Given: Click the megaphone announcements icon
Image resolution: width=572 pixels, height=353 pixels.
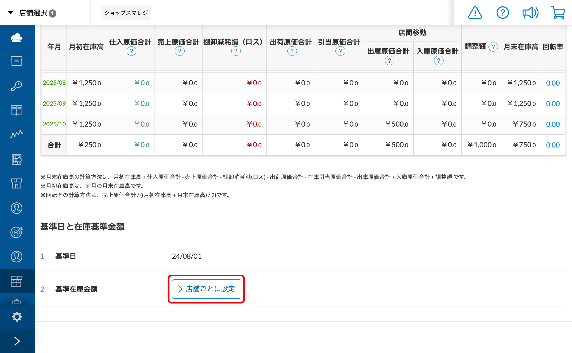Looking at the screenshot, I should click(530, 13).
